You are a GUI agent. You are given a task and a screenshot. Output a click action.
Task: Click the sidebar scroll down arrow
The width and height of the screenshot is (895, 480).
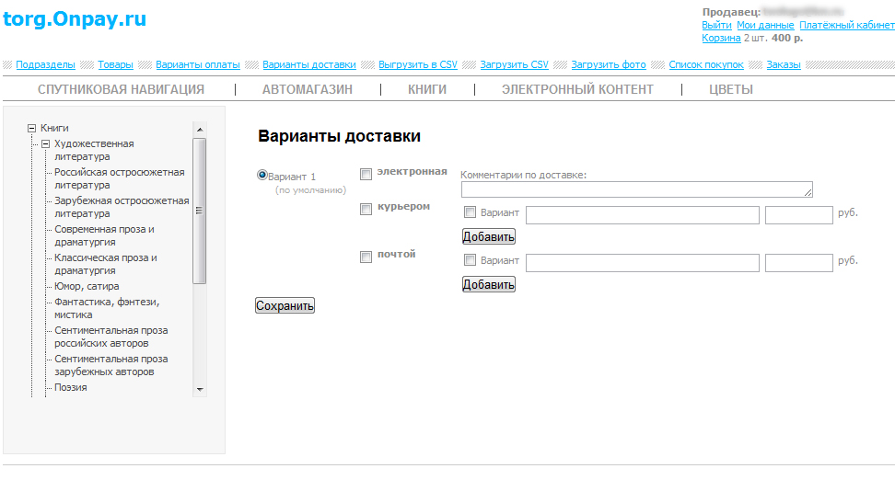click(x=200, y=390)
